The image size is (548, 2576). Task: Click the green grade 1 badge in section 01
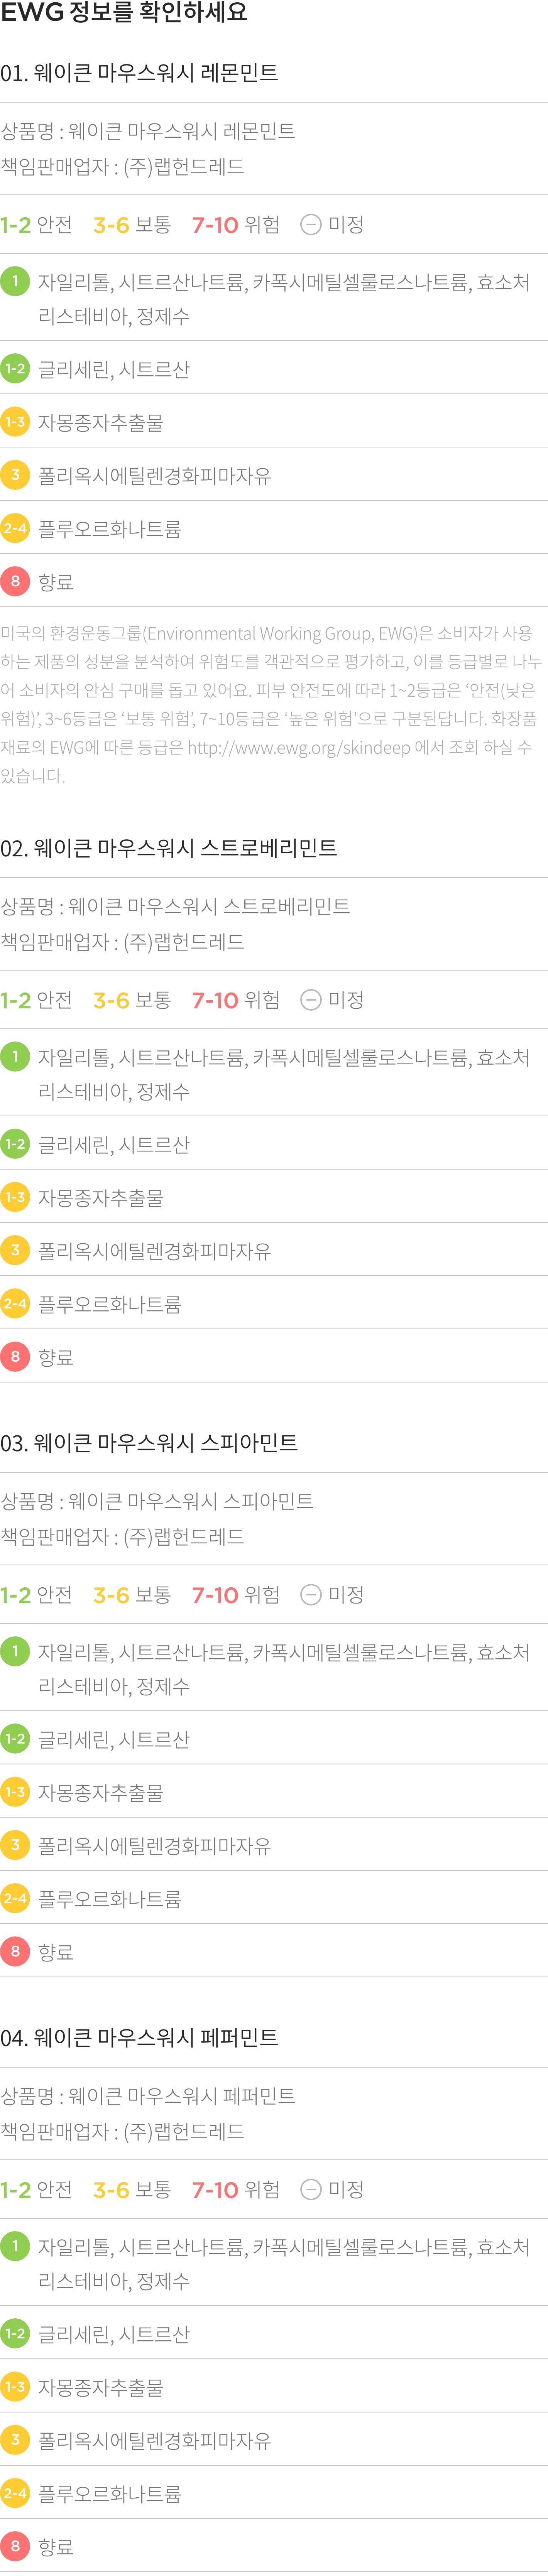pos(15,281)
